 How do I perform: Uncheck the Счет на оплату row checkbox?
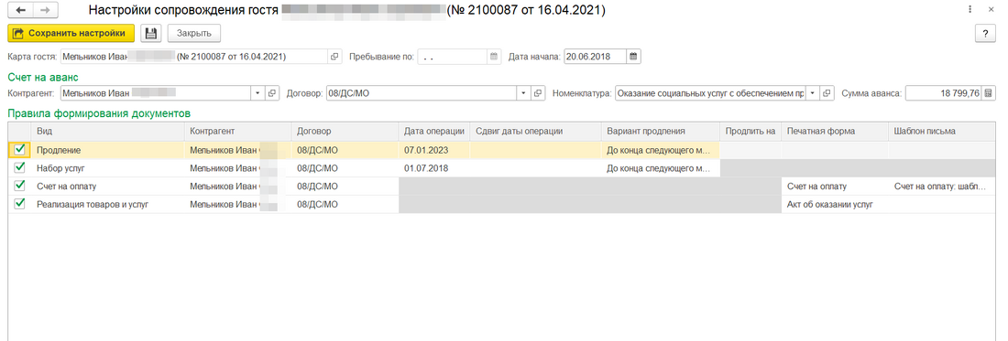click(x=19, y=186)
